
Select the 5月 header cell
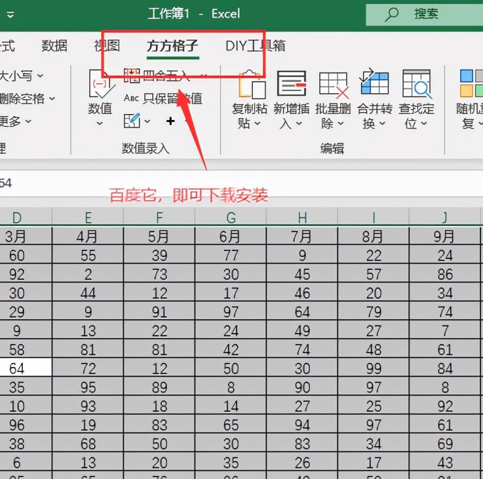coord(159,236)
